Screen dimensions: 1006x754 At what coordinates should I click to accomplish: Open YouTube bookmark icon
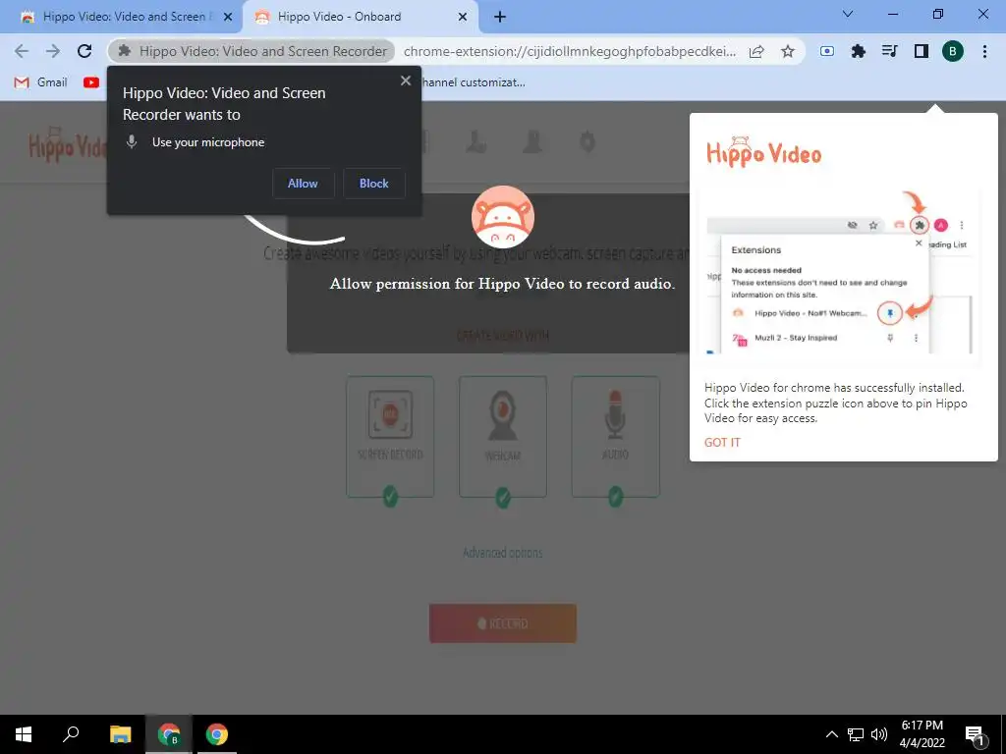point(91,82)
